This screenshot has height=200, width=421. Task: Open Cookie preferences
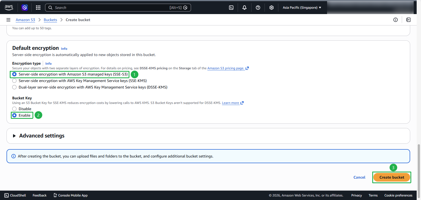pyautogui.click(x=398, y=195)
